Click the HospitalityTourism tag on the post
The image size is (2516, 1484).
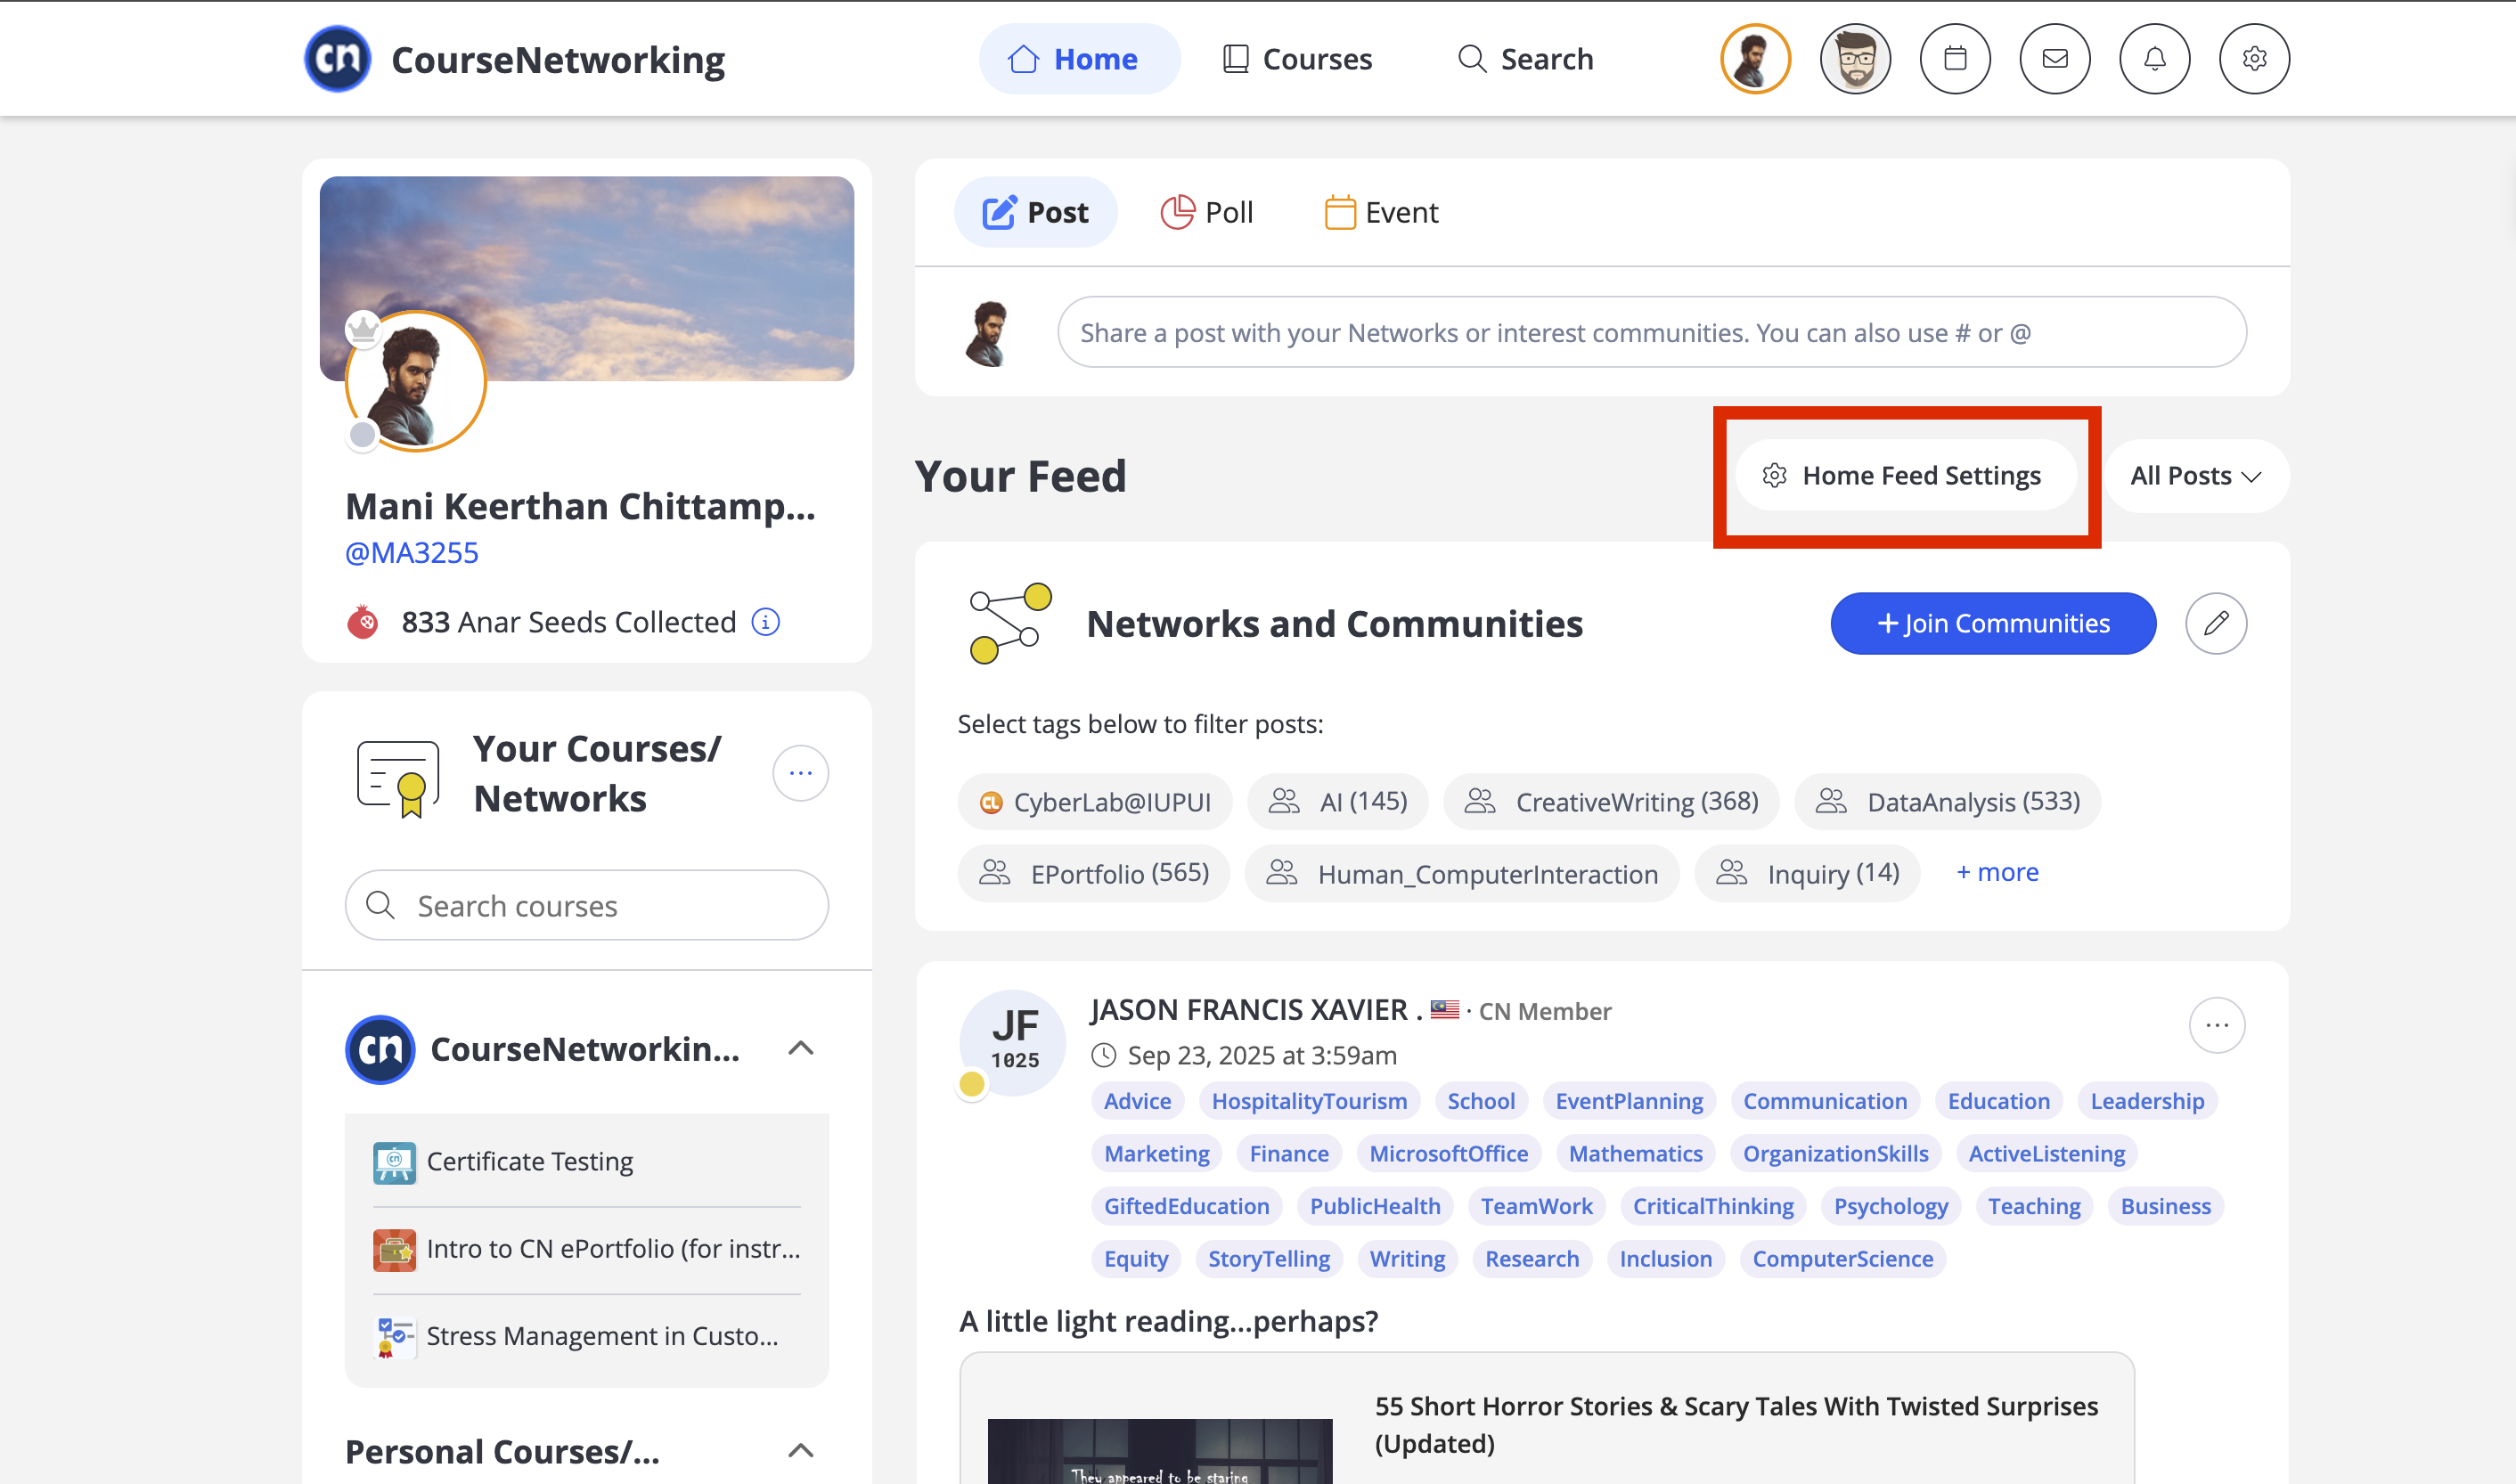pyautogui.click(x=1309, y=1101)
